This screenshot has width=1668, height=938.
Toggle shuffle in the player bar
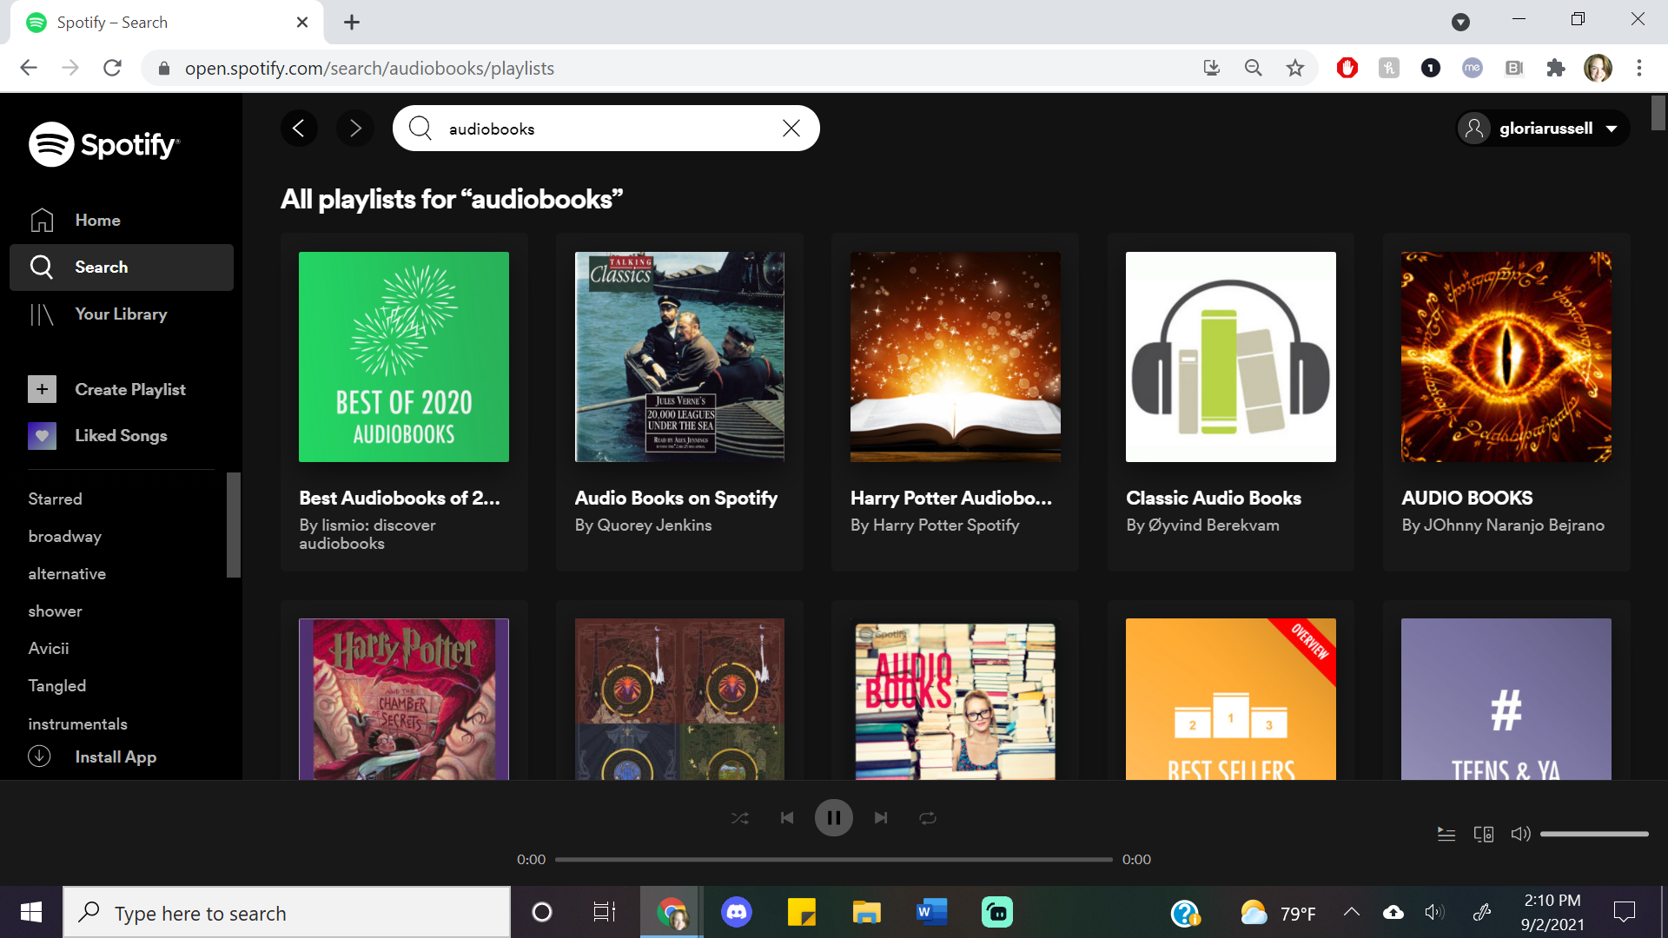(739, 818)
